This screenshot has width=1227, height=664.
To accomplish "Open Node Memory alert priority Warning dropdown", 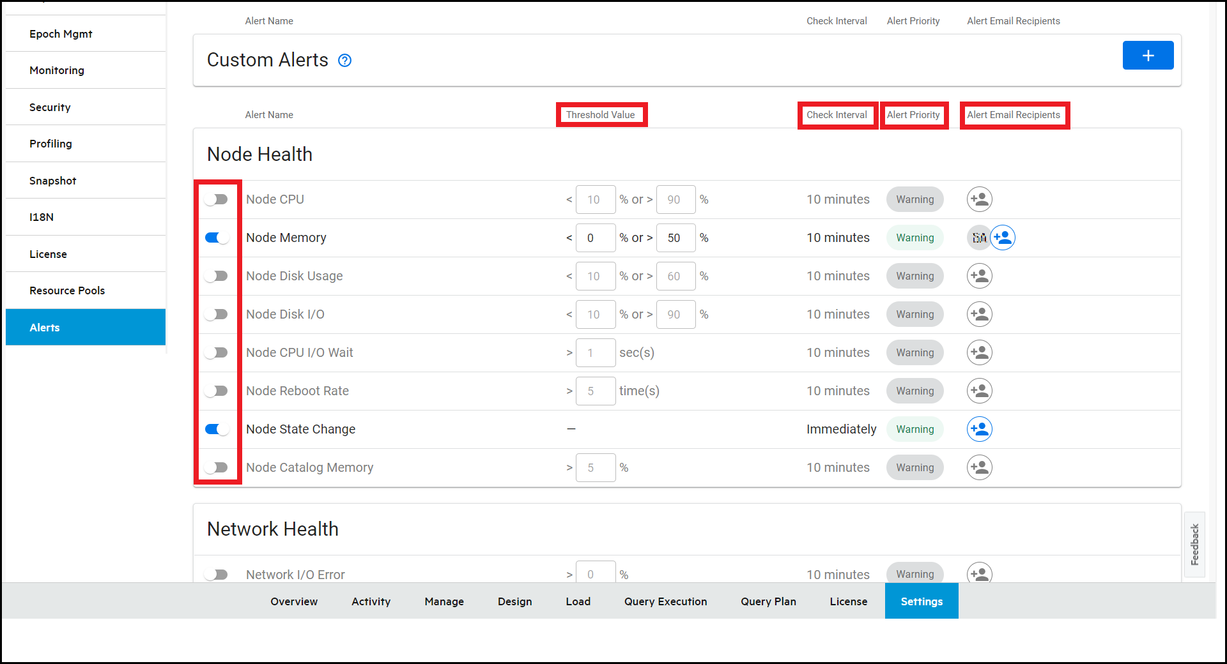I will (914, 238).
